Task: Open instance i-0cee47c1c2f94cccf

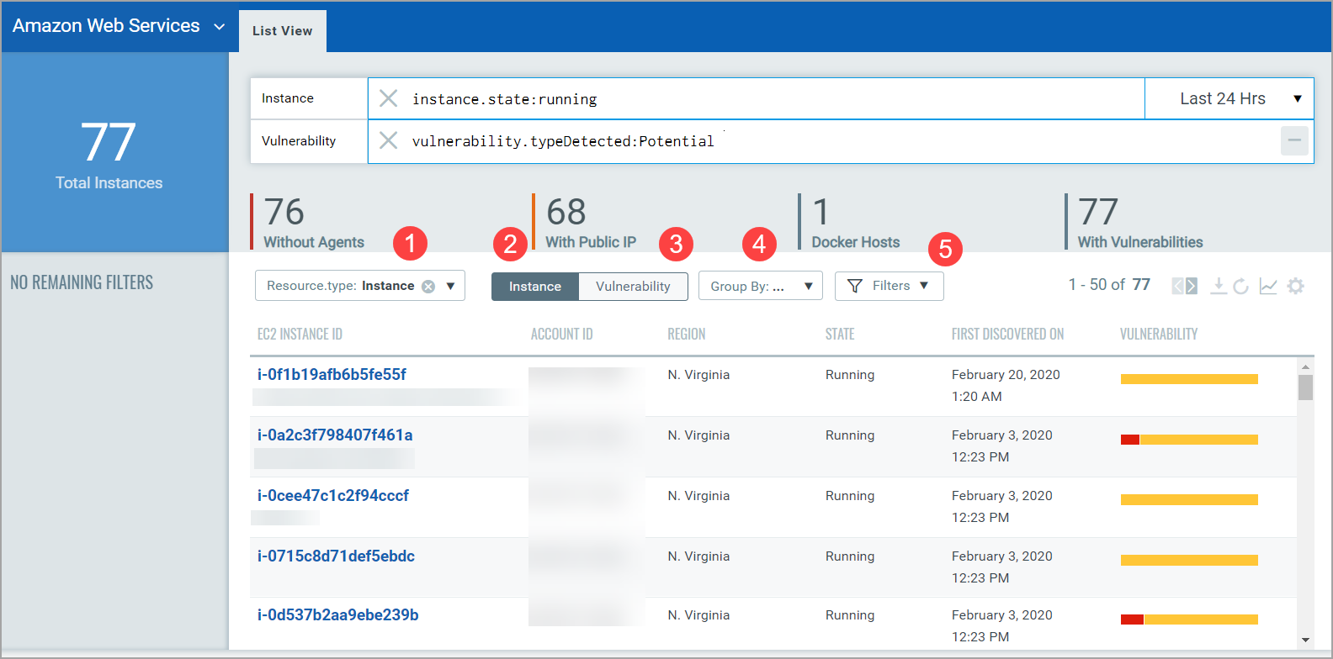Action: click(333, 495)
